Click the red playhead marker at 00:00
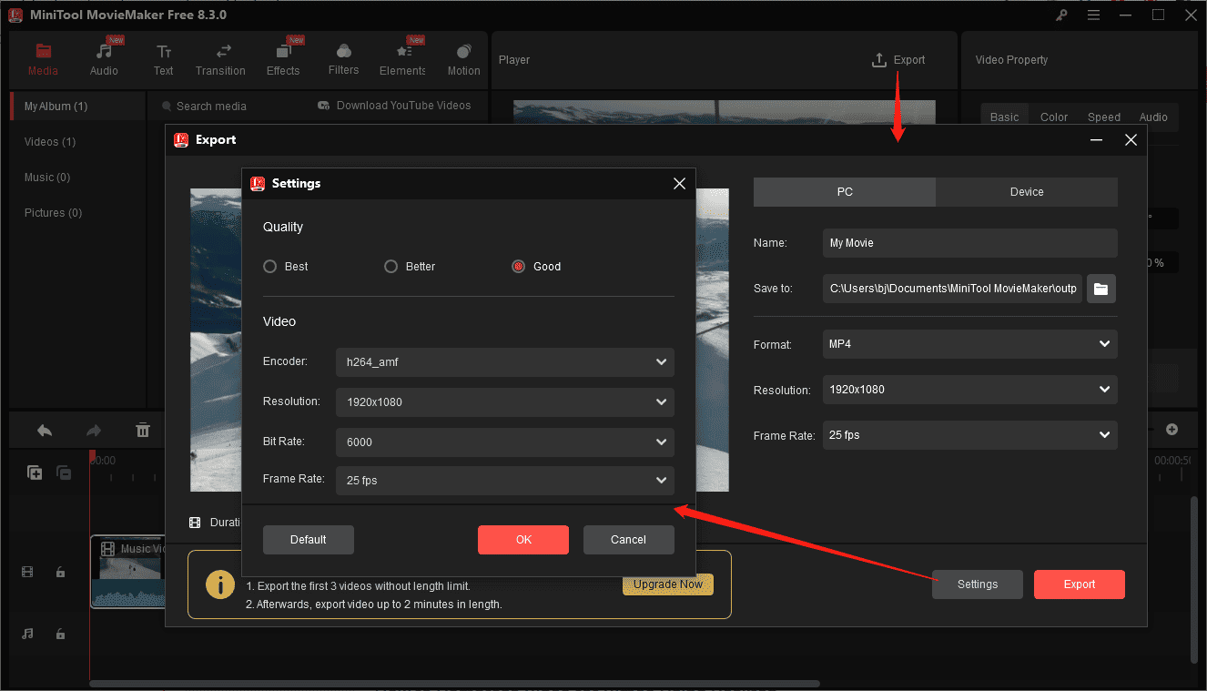 click(x=92, y=456)
